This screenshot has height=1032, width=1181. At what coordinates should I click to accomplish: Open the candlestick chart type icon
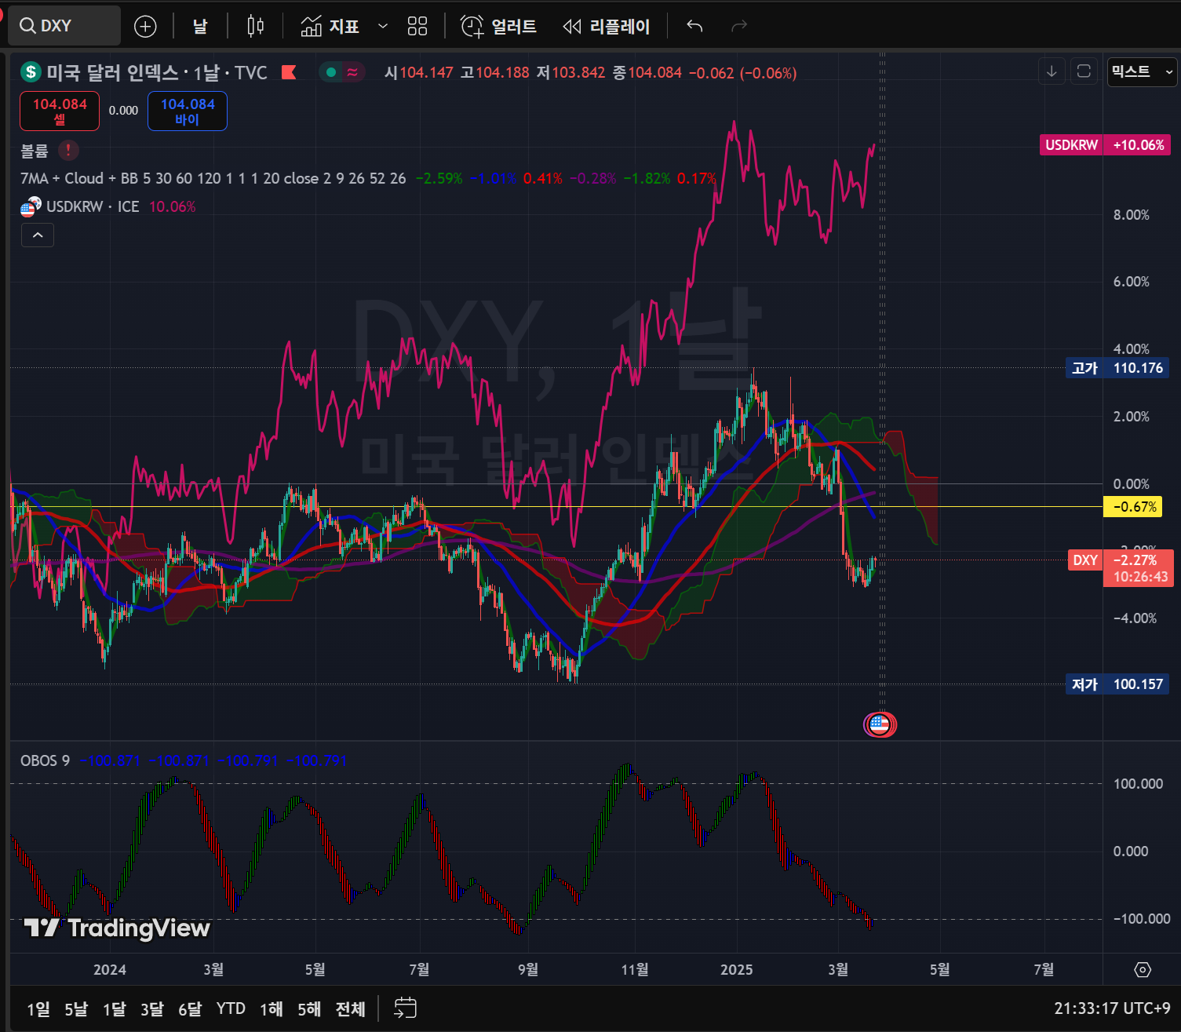[x=255, y=27]
